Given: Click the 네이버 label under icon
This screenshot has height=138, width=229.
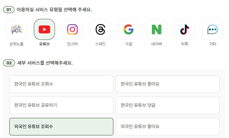Looking at the screenshot, I should pyautogui.click(x=157, y=44).
